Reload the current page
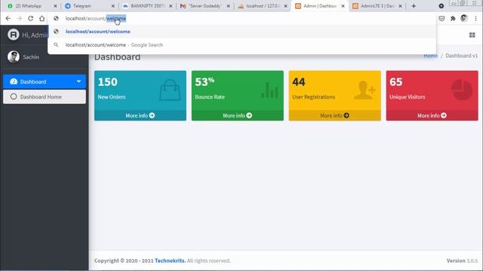Viewport: 483px width, 271px height. 30,18
